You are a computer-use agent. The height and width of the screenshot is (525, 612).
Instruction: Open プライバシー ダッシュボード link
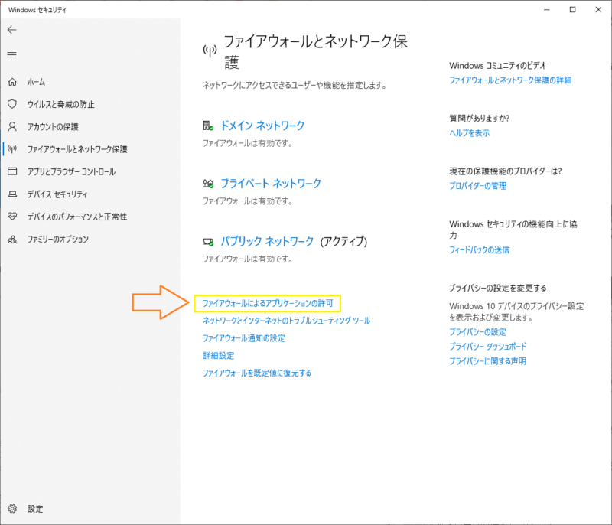(x=488, y=347)
